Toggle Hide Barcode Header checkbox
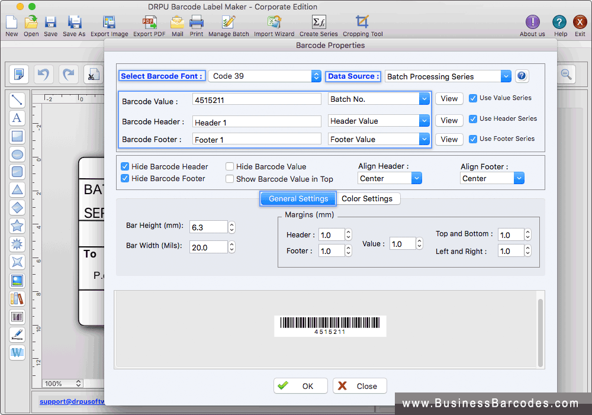 [x=125, y=166]
